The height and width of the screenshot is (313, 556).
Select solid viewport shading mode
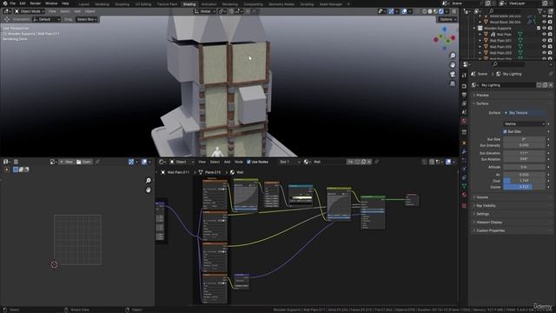point(430,11)
